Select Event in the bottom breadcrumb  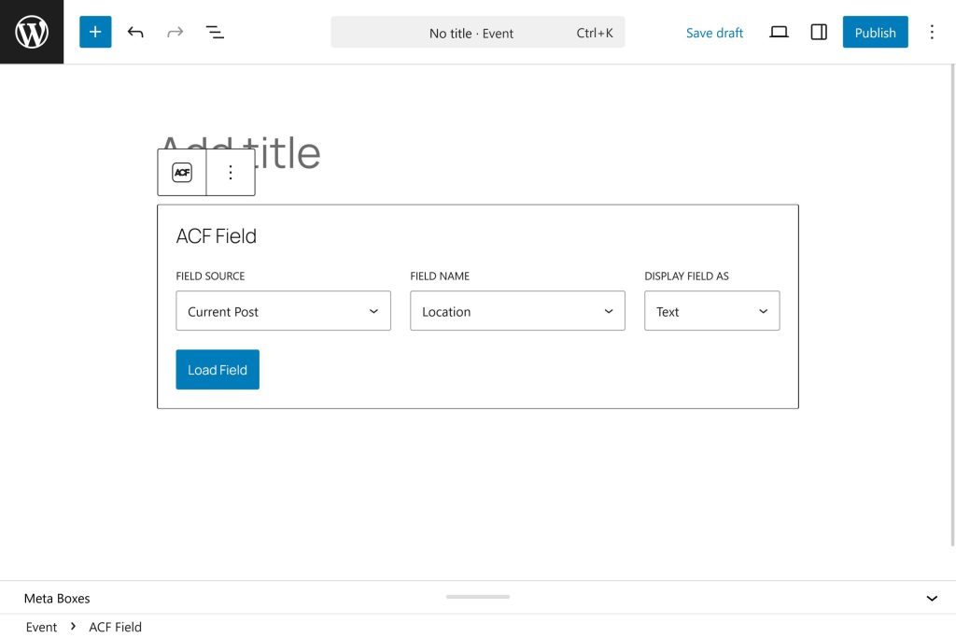point(41,627)
